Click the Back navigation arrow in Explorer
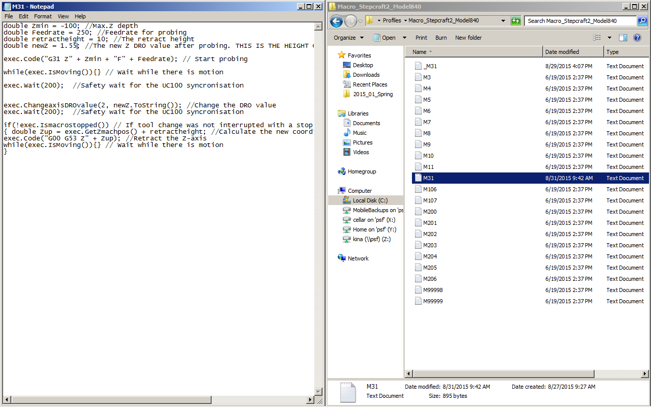 tap(336, 21)
